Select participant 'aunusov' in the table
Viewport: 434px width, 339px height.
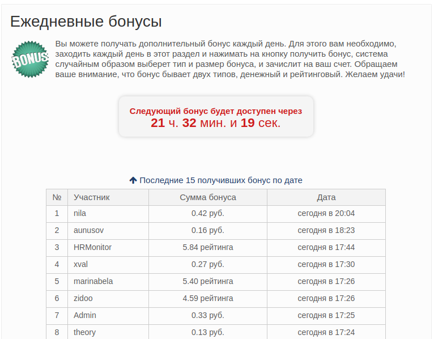click(89, 230)
